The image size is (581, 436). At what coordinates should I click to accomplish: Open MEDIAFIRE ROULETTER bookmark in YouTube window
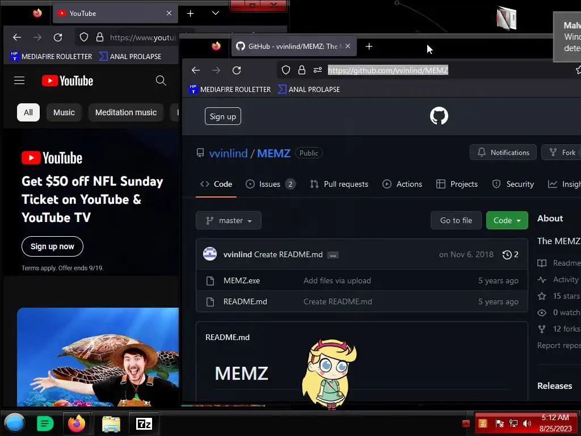(51, 56)
